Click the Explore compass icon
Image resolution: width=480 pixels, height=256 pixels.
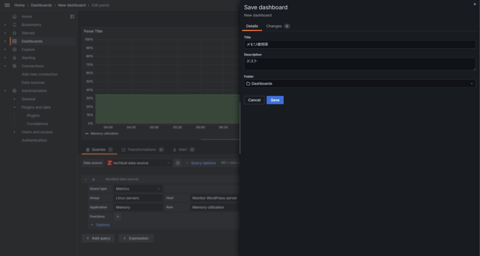pos(15,50)
